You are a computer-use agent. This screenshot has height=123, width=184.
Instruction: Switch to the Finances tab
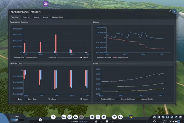coord(26,17)
